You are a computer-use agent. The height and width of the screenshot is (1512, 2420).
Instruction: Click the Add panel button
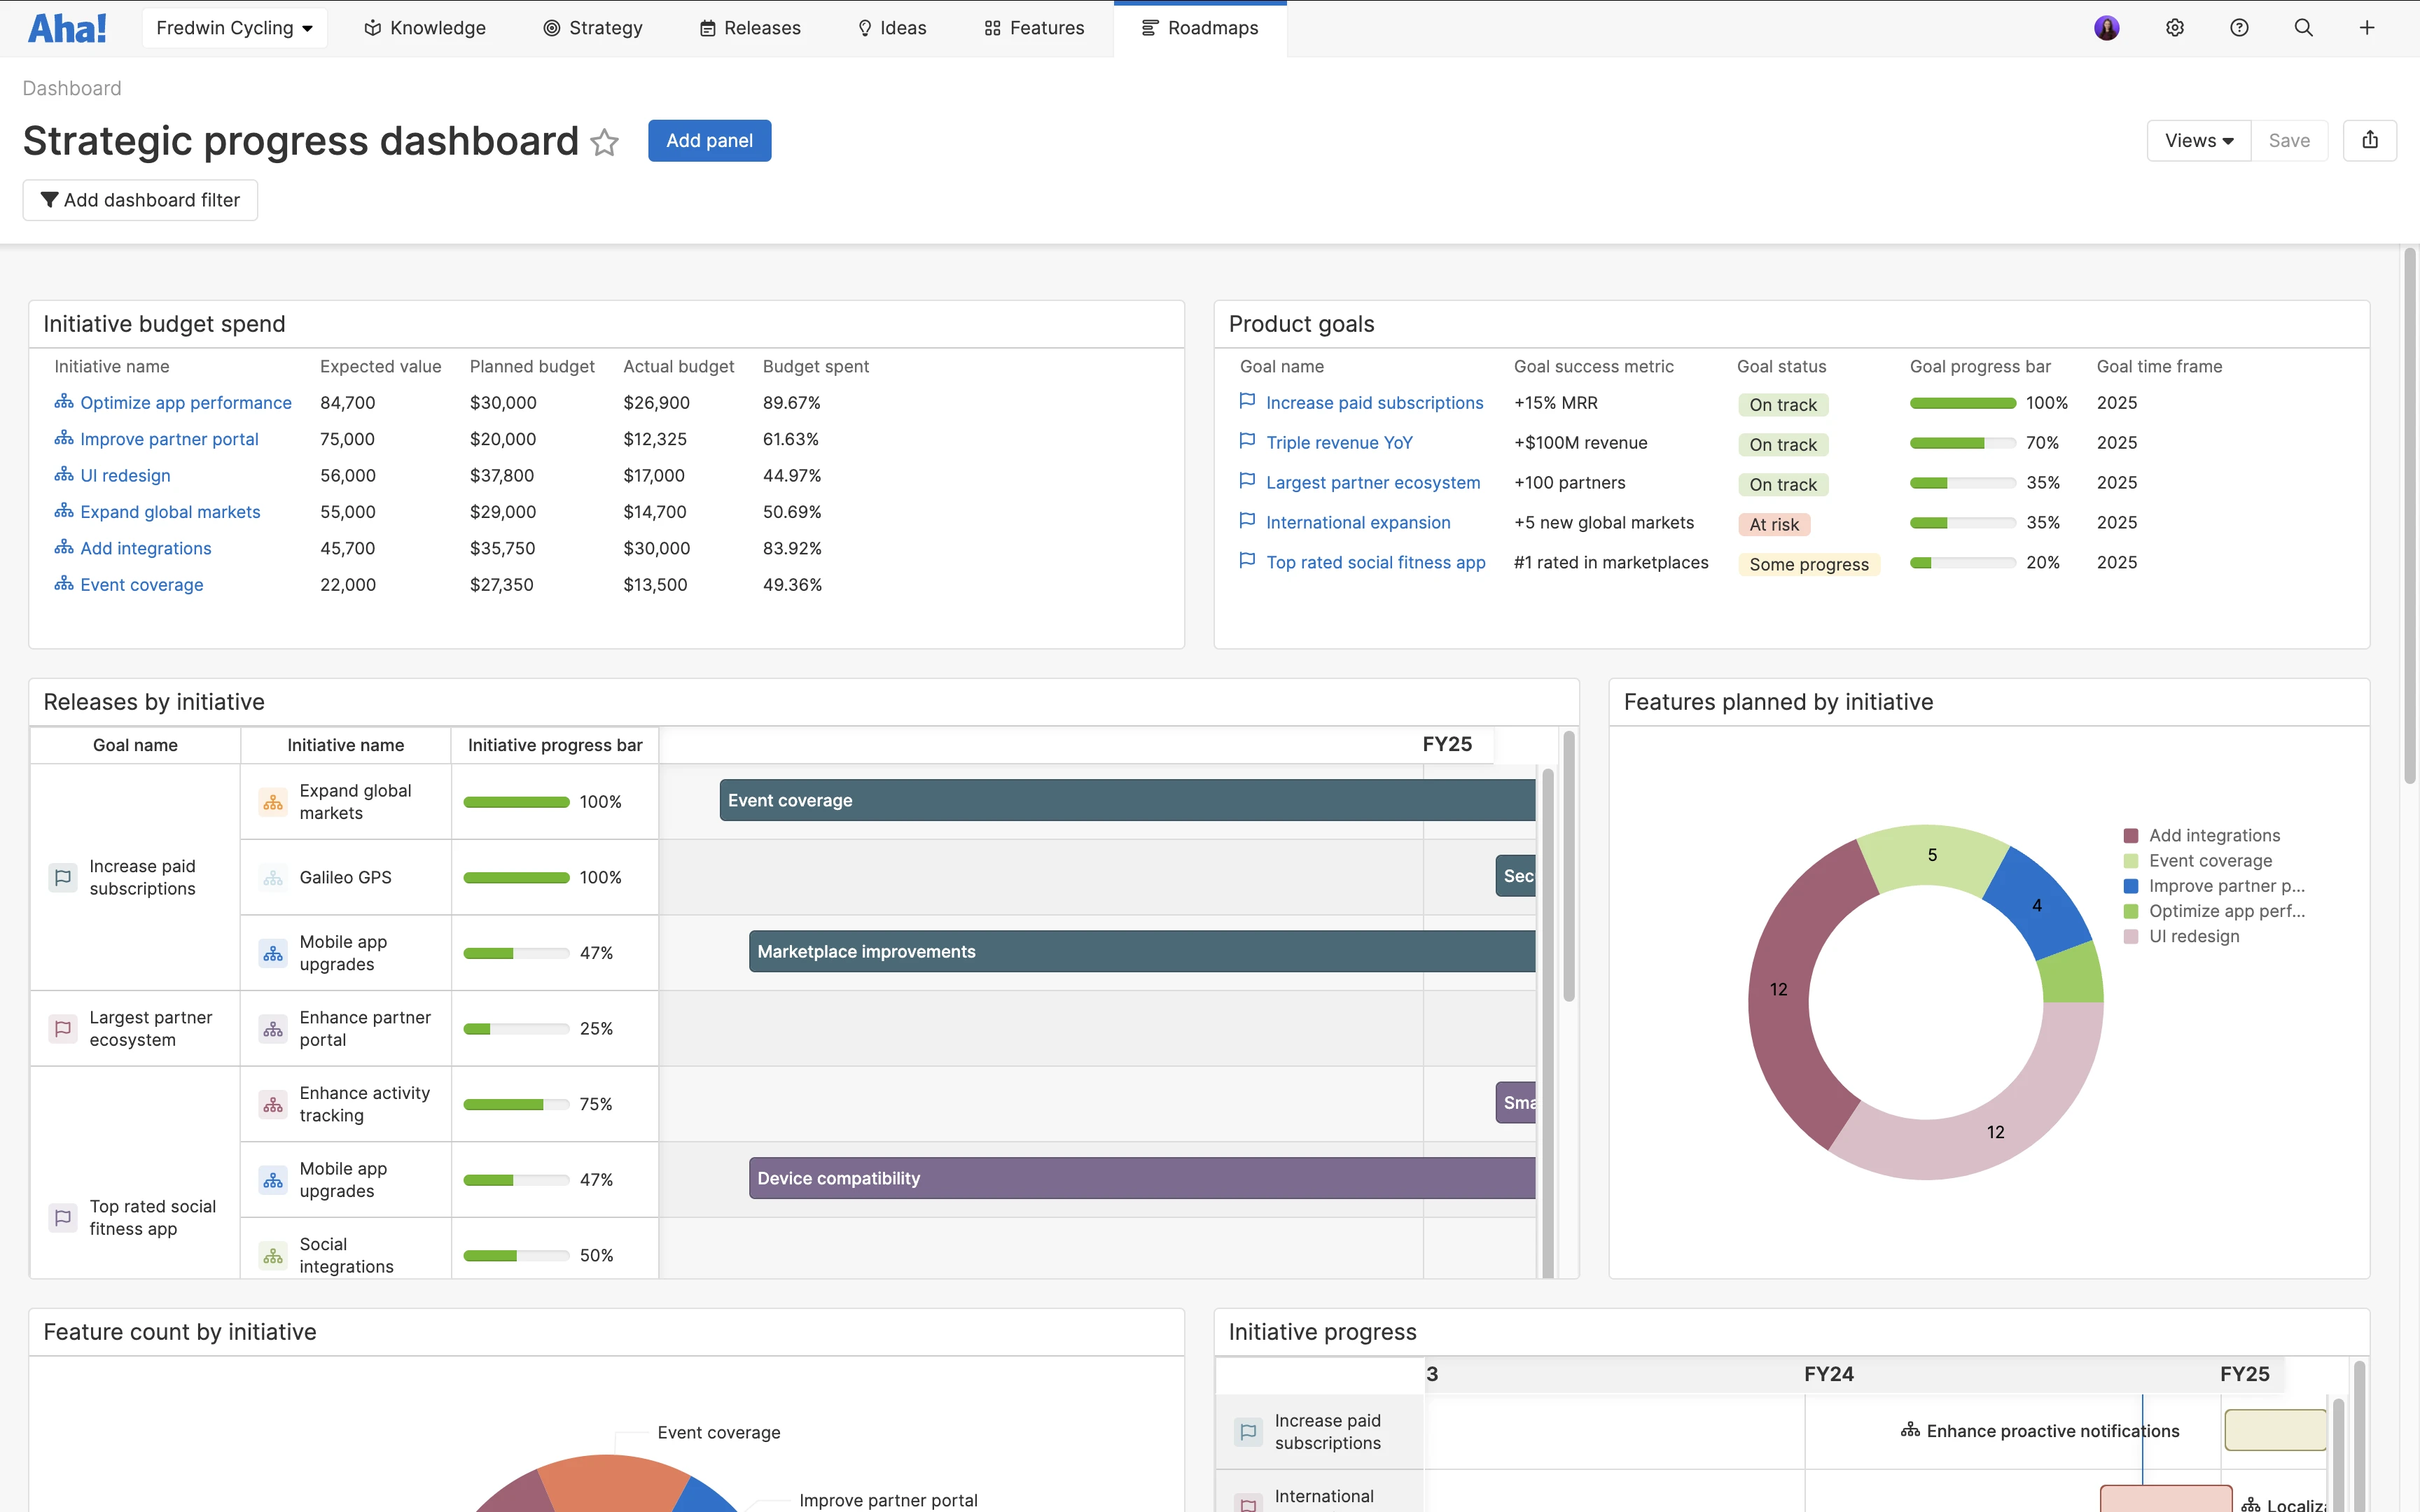click(x=710, y=140)
